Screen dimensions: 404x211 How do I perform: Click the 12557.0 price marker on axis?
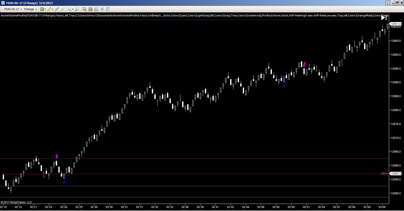pyautogui.click(x=396, y=174)
